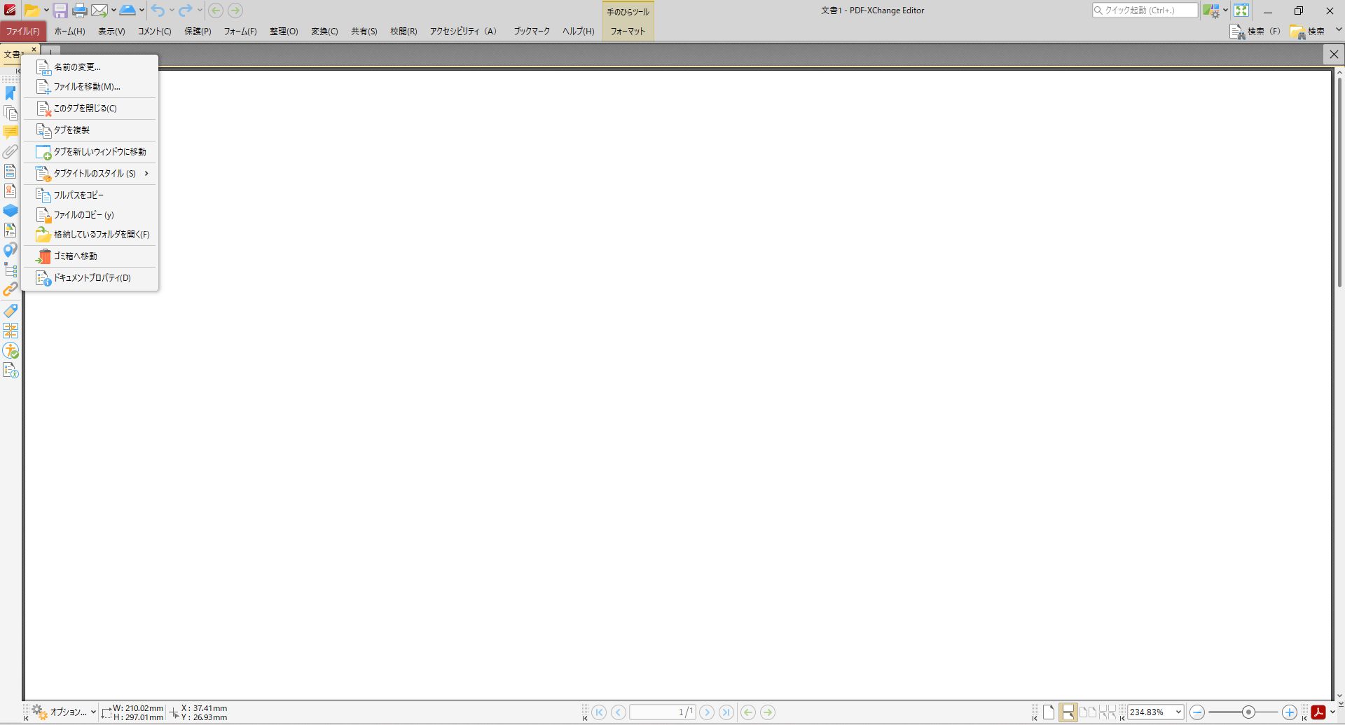Screen dimensions: 1345x725
Task: Choose Move File (ファイルを移動) from the menu
Action: (90, 87)
